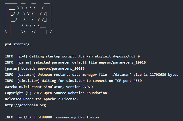Click the gazebosim.org URL
The width and height of the screenshot is (183, 121).
coord(25,105)
